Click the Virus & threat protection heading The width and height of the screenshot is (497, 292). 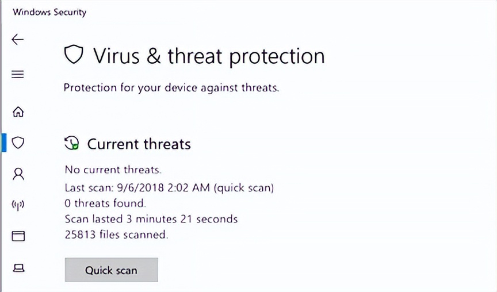pos(208,56)
